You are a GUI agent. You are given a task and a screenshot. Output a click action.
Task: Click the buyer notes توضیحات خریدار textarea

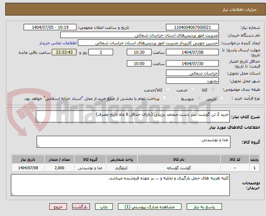(x=120, y=185)
